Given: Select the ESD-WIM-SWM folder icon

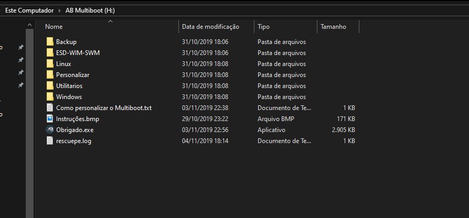Looking at the screenshot, I should tap(50, 53).
